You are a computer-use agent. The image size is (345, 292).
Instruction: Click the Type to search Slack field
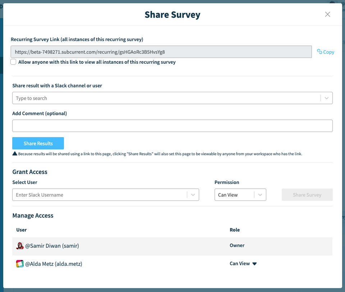[165, 98]
